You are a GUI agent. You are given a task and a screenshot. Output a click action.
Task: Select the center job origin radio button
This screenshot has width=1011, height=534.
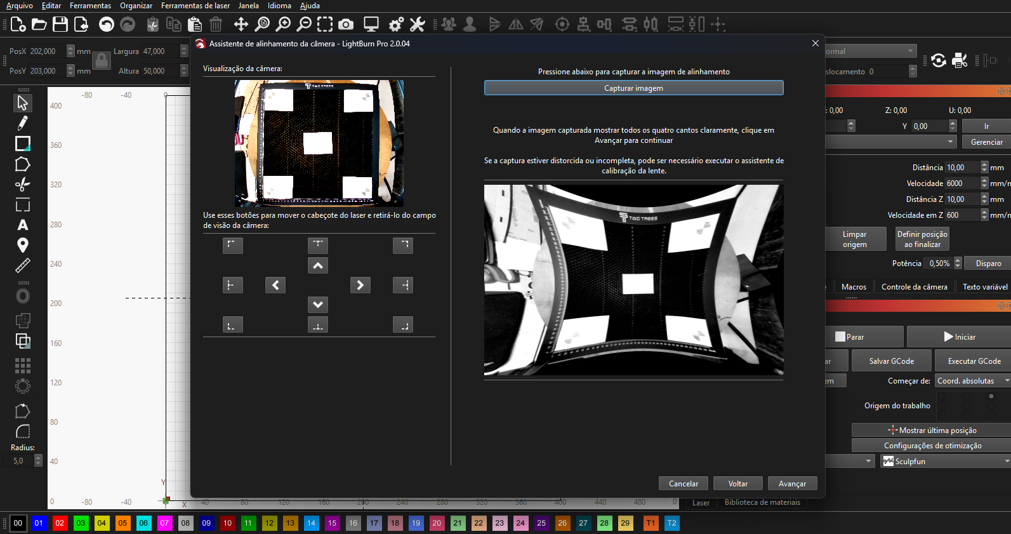click(966, 406)
